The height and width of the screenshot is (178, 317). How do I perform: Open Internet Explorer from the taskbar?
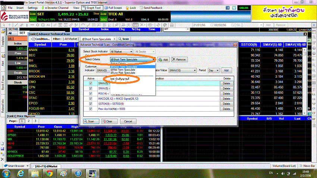[x=21, y=174]
